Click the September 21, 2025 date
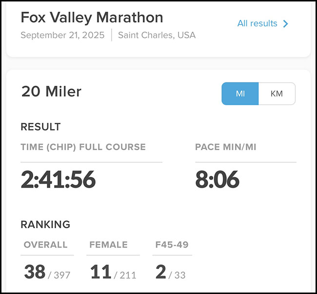The width and height of the screenshot is (317, 294). pyautogui.click(x=62, y=36)
